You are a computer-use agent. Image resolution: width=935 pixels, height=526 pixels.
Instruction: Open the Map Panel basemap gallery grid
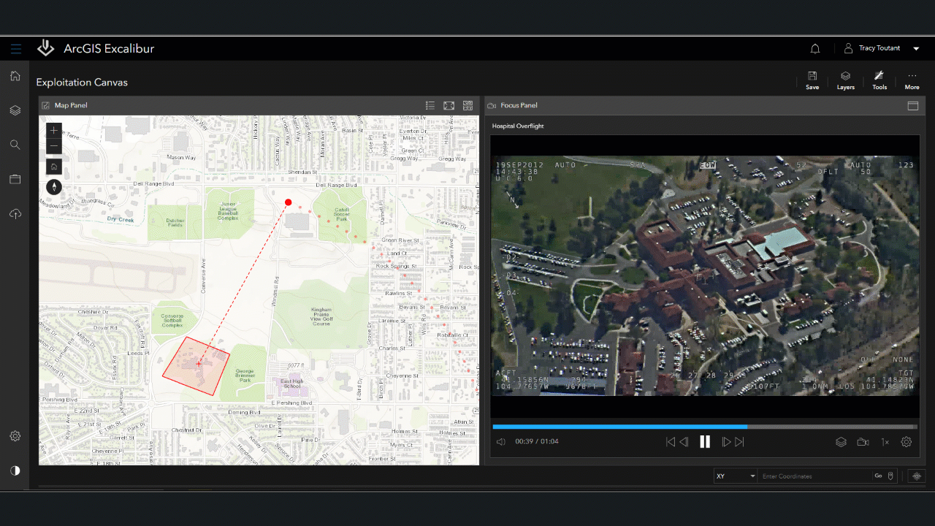[x=468, y=106]
